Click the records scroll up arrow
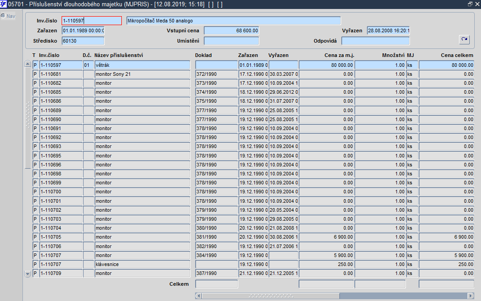This screenshot has height=301, width=481. pyautogui.click(x=27, y=64)
